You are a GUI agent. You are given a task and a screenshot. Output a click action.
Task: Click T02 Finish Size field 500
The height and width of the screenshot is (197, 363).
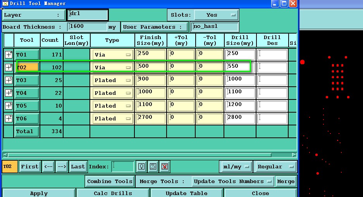point(150,67)
